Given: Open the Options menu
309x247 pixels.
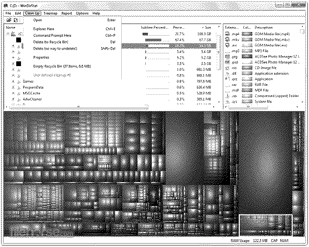Looking at the screenshot, I should click(82, 13).
